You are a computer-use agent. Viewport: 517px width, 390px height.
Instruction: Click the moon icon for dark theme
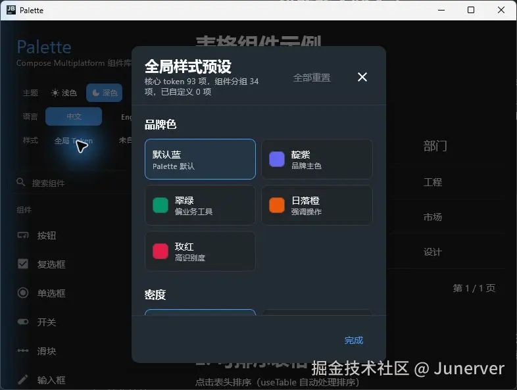tap(95, 93)
